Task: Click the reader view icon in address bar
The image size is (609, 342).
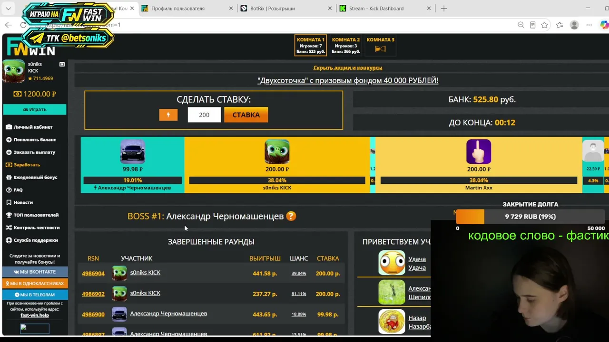Action: pos(532,25)
